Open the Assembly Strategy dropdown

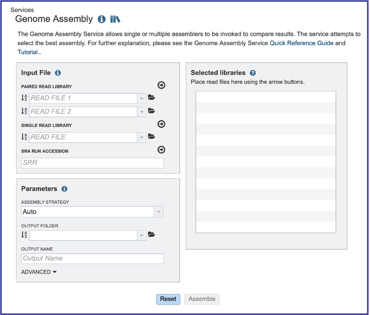coord(159,212)
